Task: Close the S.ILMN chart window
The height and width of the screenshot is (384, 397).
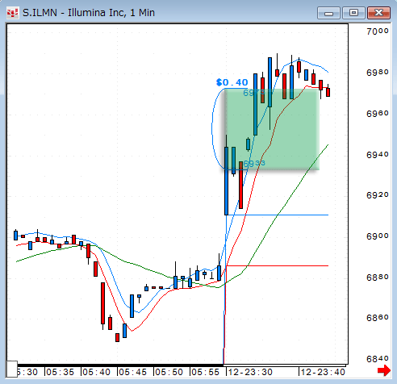Action: (378, 13)
